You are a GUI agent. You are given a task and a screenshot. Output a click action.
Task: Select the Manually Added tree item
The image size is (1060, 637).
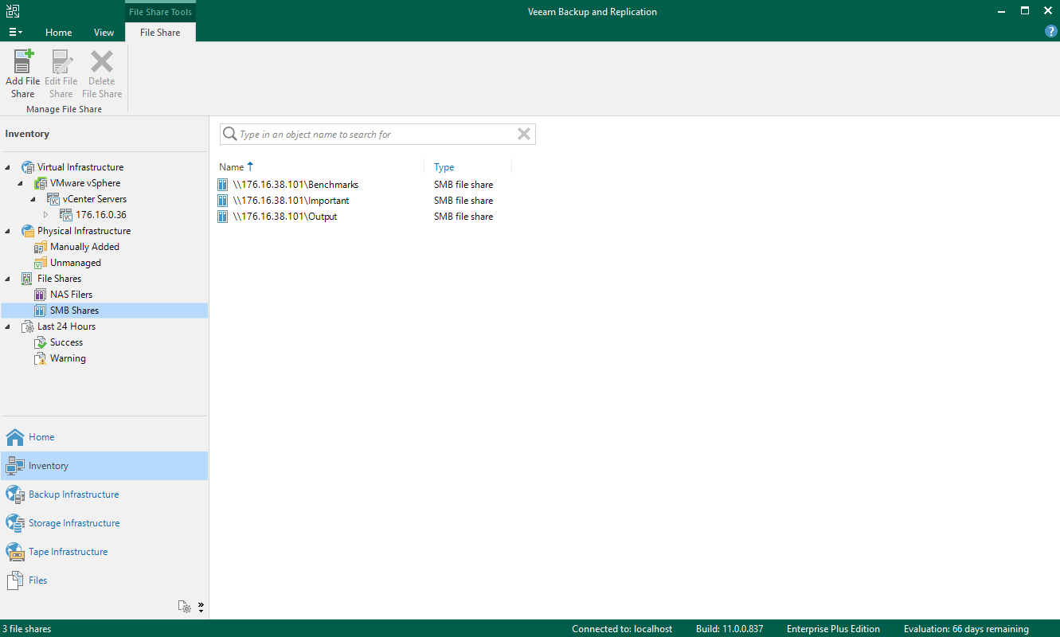(x=84, y=247)
